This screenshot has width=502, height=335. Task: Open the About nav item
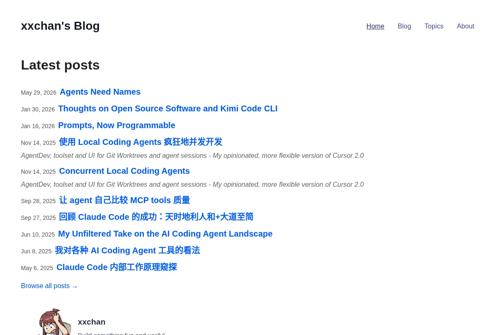pos(466,26)
